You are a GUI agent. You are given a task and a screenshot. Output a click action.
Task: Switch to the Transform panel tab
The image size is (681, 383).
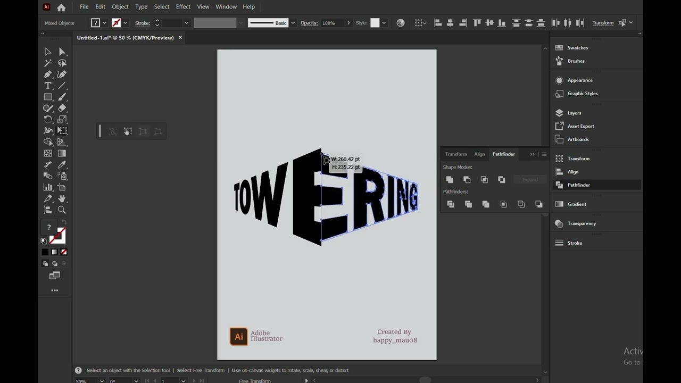(456, 154)
